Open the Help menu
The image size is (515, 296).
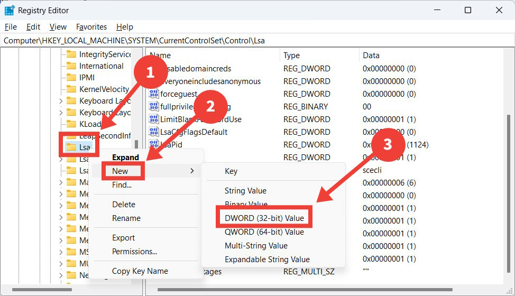[x=124, y=27]
